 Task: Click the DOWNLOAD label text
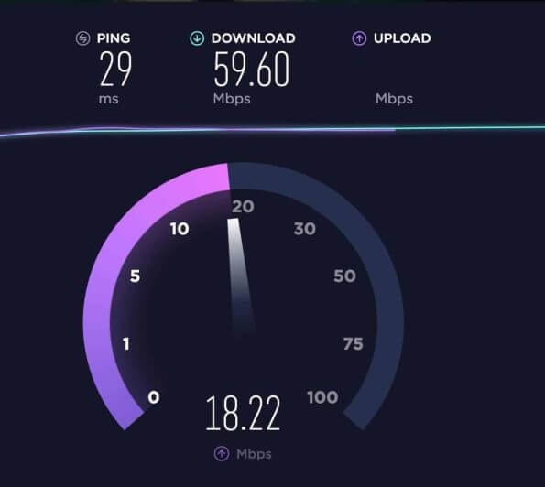(x=254, y=38)
